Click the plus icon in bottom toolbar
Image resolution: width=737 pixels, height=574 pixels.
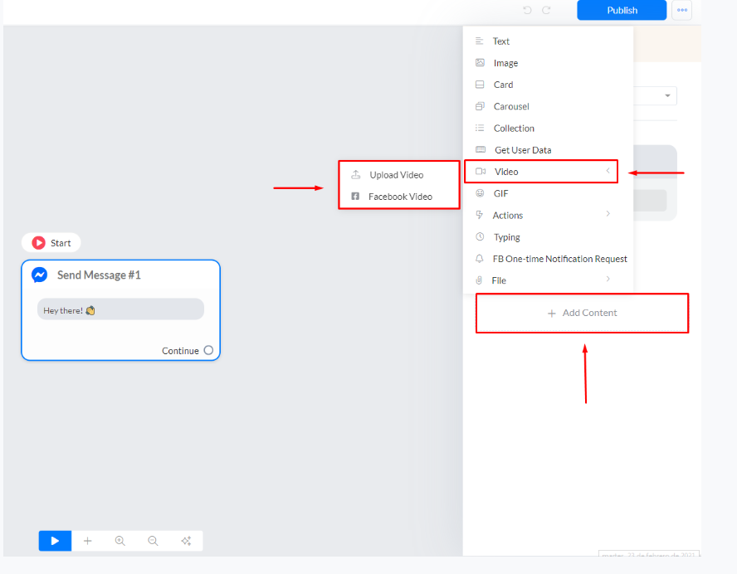88,541
